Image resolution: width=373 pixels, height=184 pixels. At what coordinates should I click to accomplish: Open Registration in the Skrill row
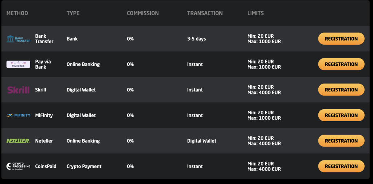coord(341,90)
